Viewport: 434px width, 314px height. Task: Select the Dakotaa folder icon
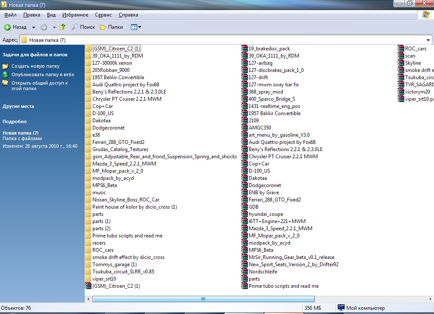coord(88,121)
